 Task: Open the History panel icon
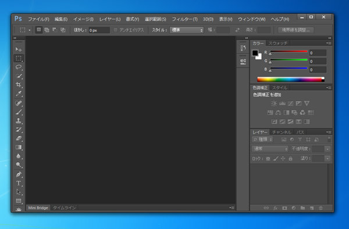pyautogui.click(x=243, y=48)
